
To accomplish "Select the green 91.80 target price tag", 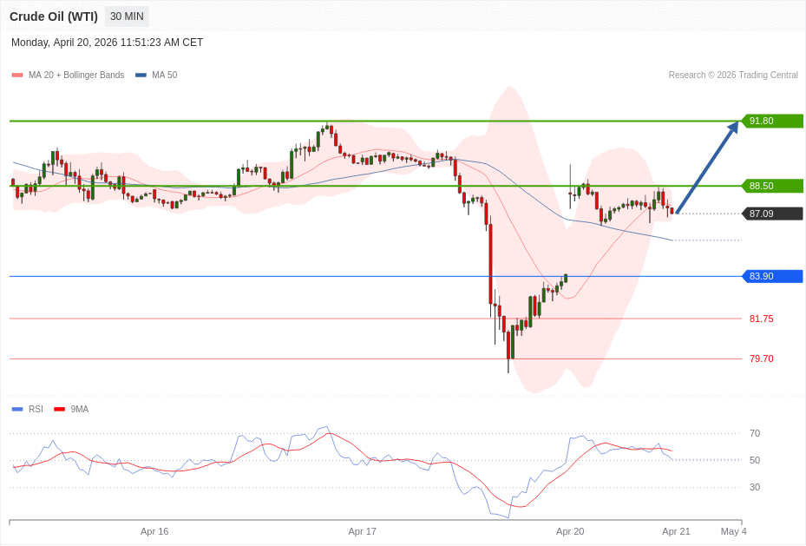I will click(x=772, y=122).
